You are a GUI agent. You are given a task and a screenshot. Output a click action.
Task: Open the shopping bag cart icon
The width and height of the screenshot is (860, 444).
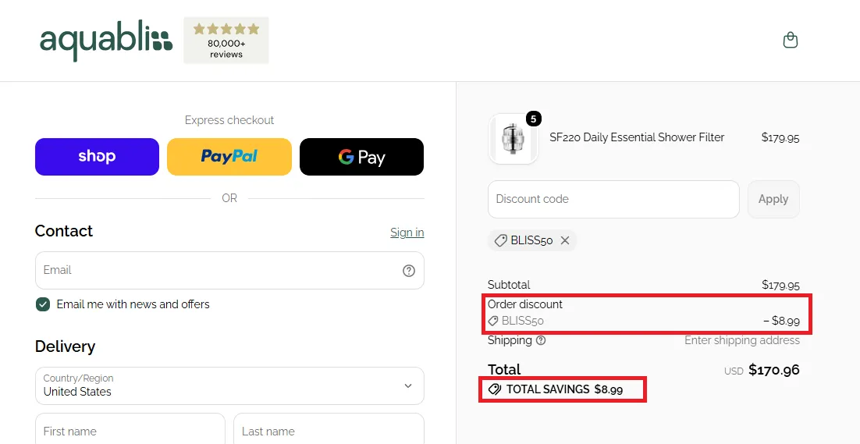[790, 40]
